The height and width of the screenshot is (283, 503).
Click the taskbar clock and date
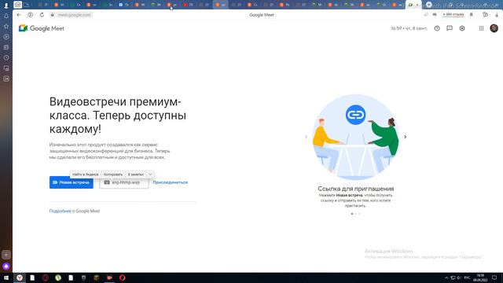click(x=480, y=277)
